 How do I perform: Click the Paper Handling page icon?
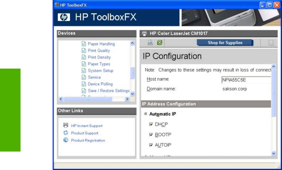coord(84,44)
